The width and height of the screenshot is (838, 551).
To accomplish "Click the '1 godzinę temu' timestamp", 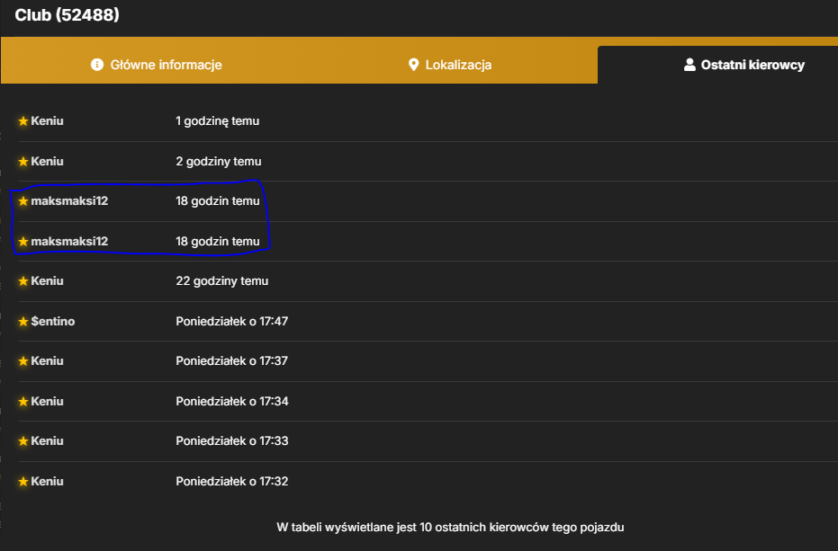I will (218, 121).
